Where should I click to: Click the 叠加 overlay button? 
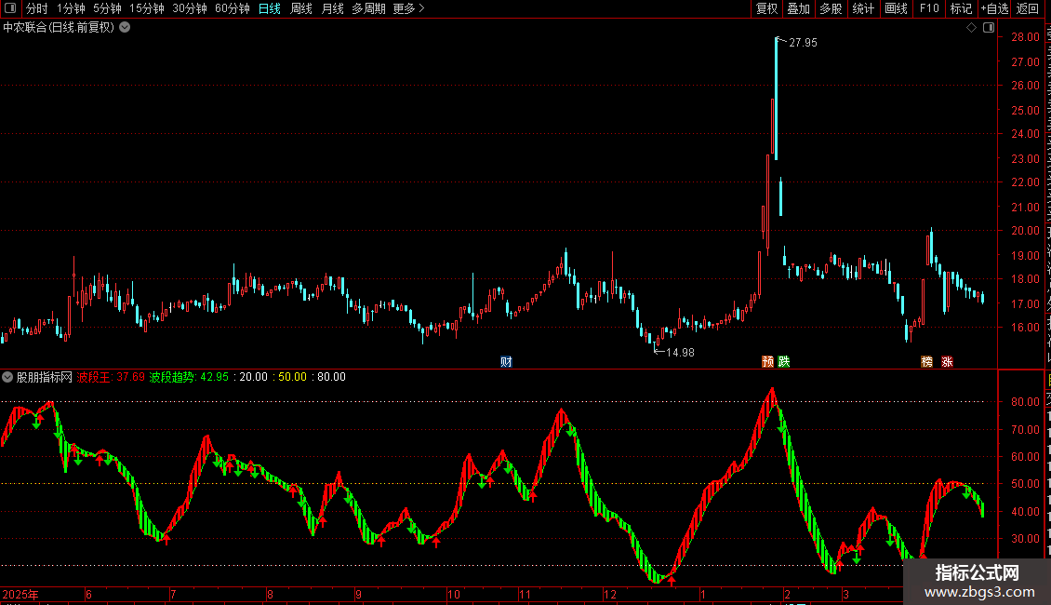(x=798, y=8)
